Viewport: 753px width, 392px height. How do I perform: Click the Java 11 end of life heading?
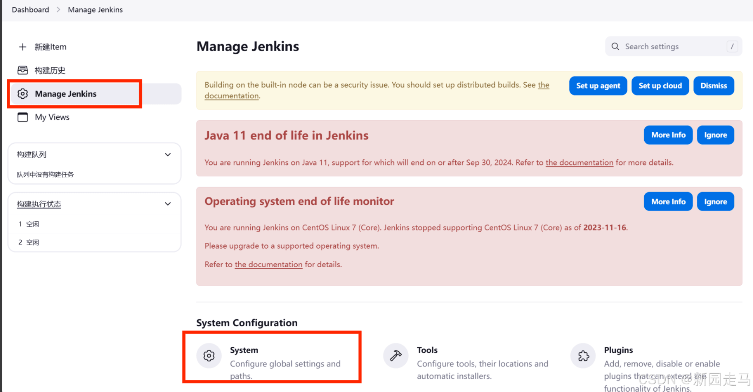pyautogui.click(x=286, y=136)
